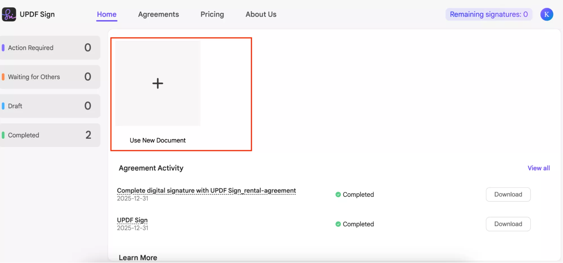Click the UPDF Sign logo icon
Screen dimensions: 563x263
pos(9,14)
